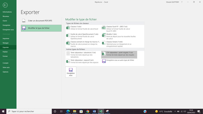This screenshot has width=203, height=114.
Task: Click the purple Modifier le type icon
Action: (24, 28)
